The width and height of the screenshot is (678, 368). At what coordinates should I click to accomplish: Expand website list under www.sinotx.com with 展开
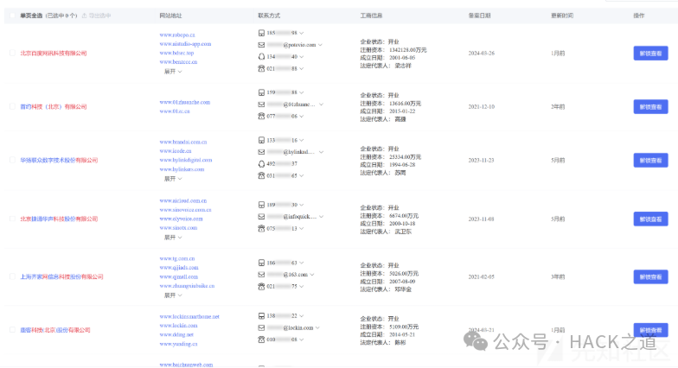[173, 237]
